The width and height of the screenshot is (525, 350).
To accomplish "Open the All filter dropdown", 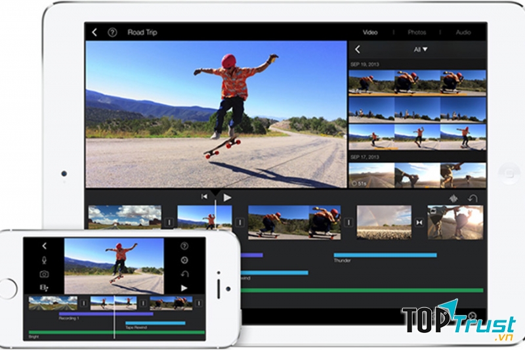I will tap(421, 49).
